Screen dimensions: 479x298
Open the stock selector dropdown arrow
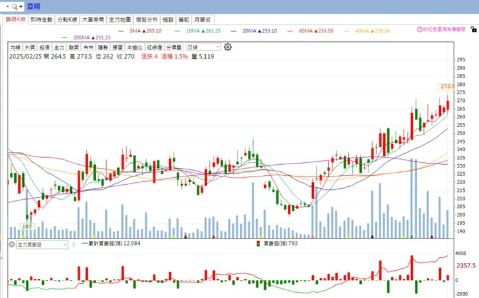point(7,6)
